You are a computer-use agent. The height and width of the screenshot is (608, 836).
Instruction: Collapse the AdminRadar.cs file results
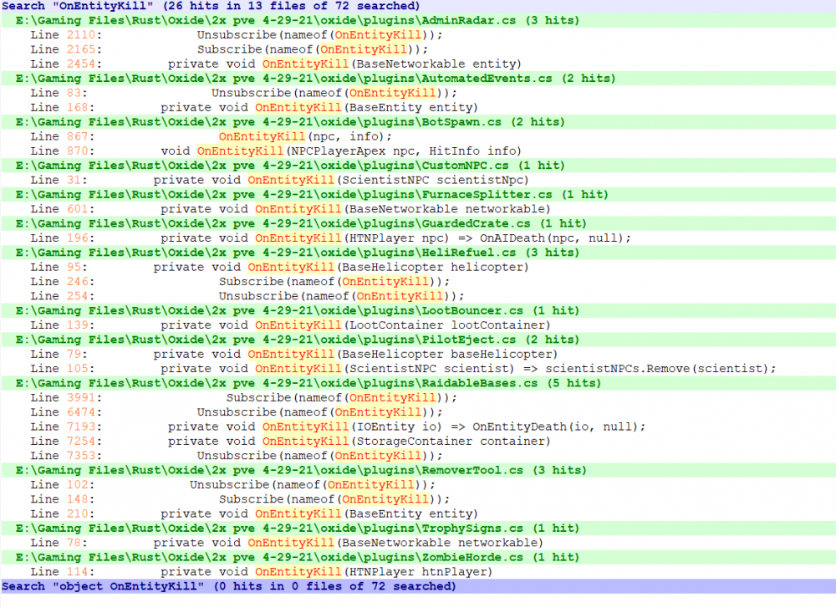297,20
